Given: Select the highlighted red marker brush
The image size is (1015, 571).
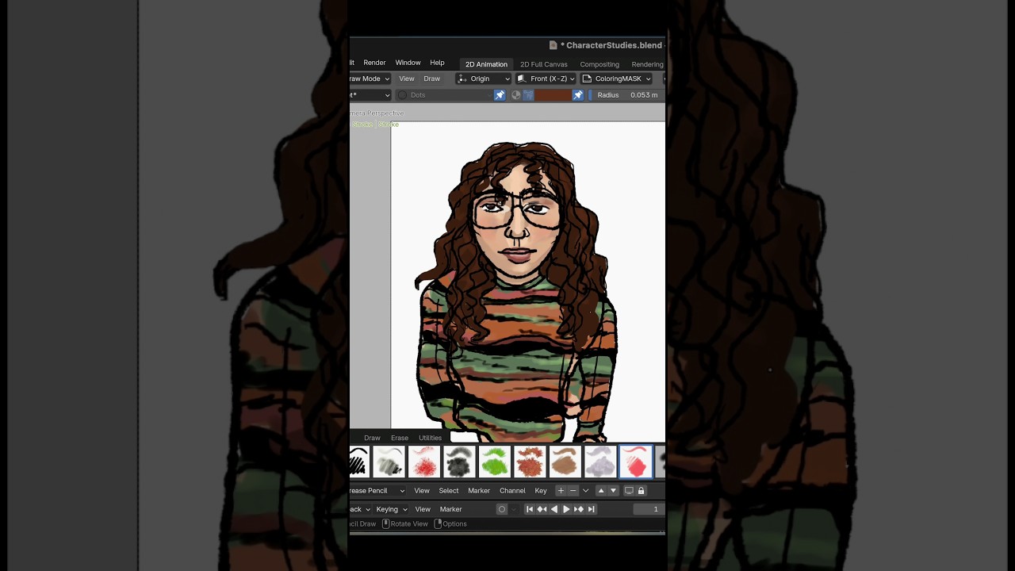Looking at the screenshot, I should [635, 462].
